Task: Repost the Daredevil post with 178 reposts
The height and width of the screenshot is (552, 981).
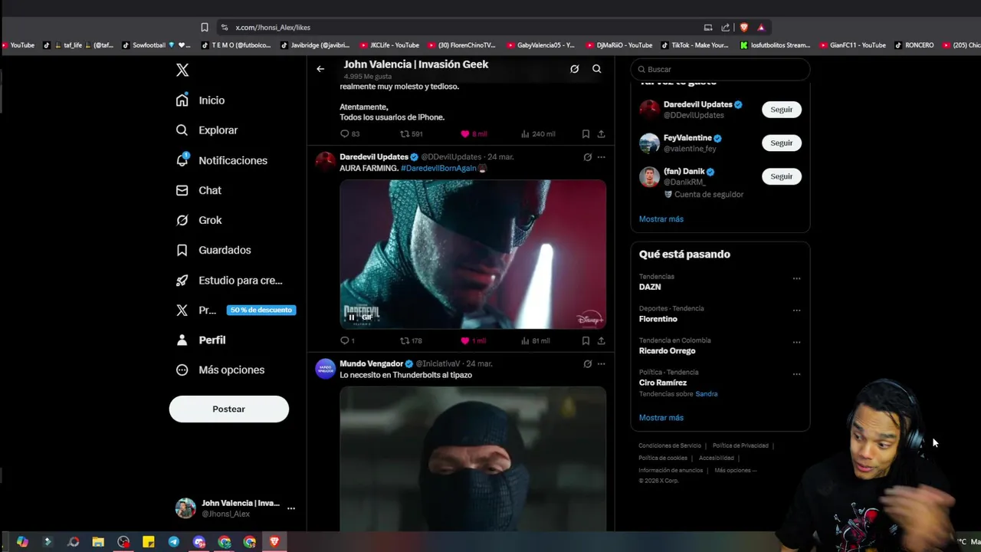Action: [x=412, y=340]
